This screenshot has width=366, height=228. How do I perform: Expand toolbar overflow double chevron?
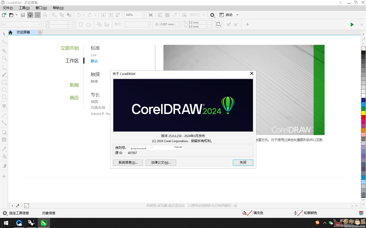coord(361,25)
